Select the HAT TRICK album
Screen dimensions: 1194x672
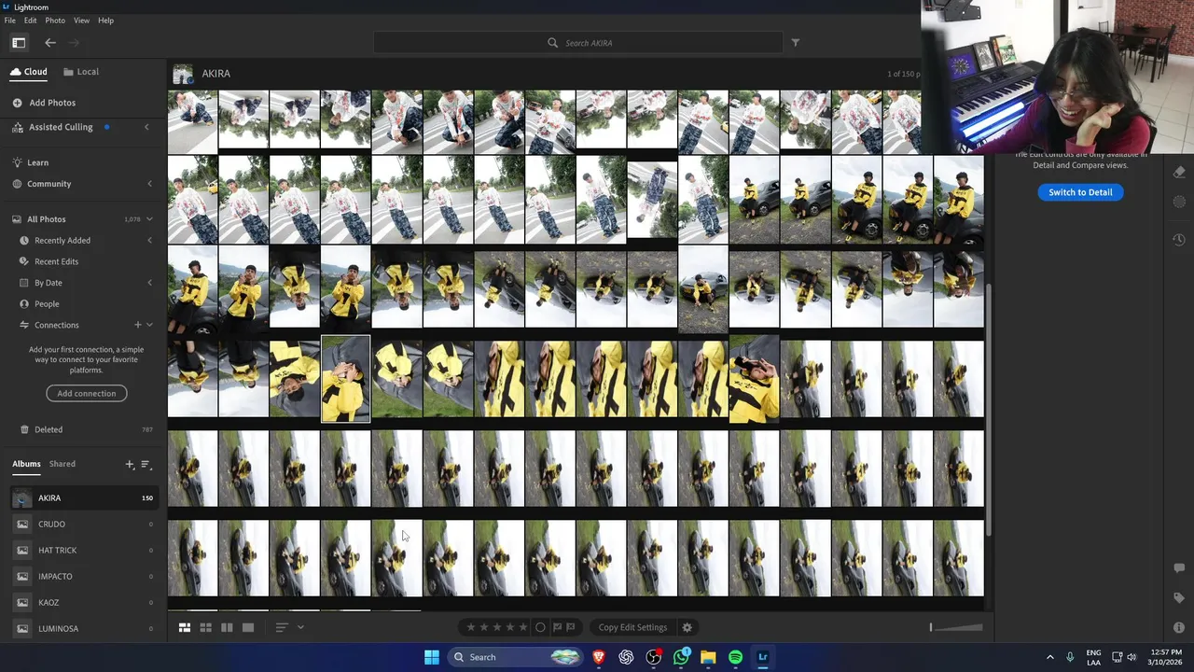coord(83,551)
